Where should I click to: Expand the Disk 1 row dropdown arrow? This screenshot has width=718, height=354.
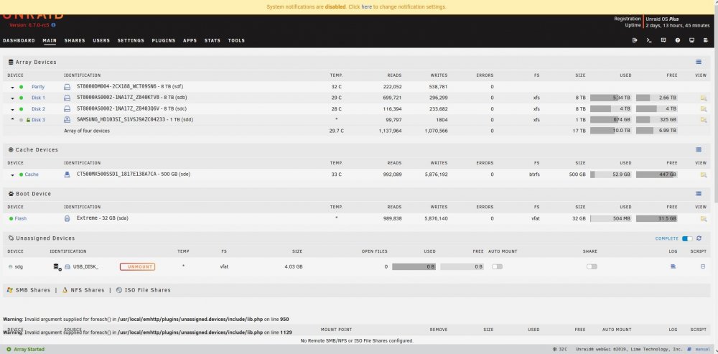pyautogui.click(x=13, y=98)
